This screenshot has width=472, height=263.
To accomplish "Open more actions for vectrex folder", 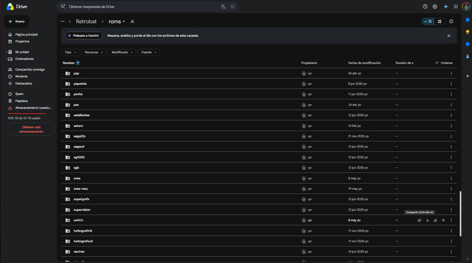I will pyautogui.click(x=451, y=252).
